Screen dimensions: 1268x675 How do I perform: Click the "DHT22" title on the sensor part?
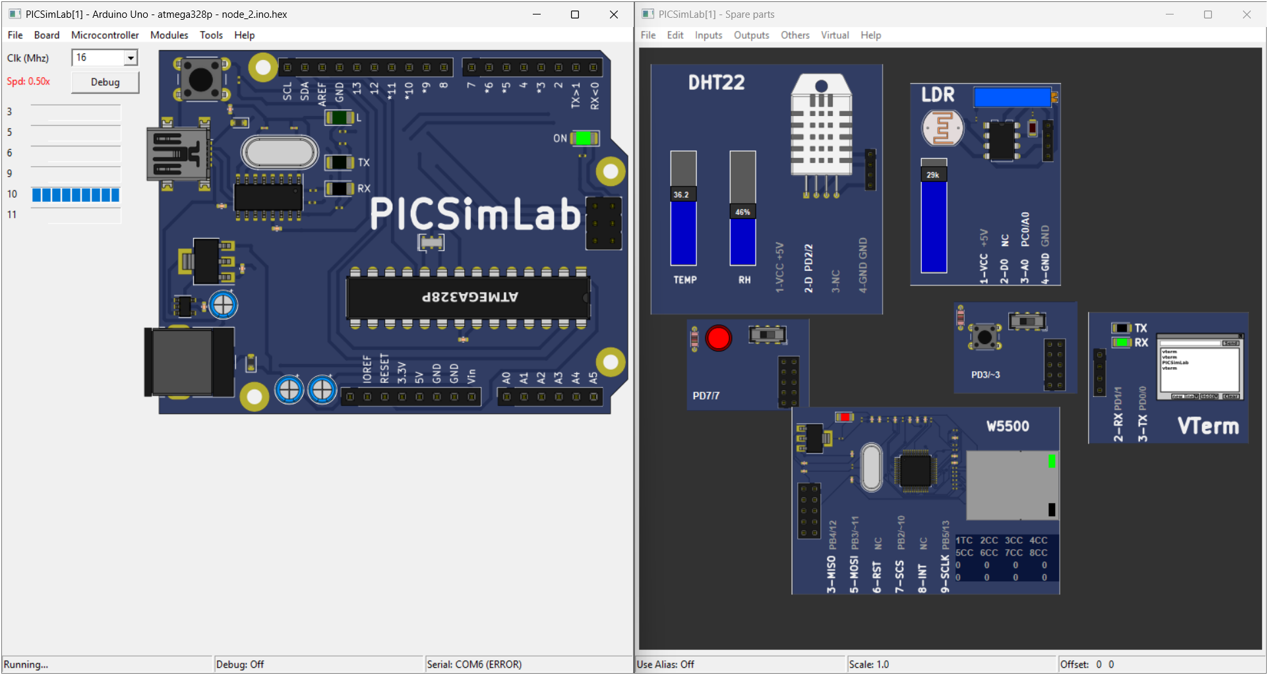click(x=717, y=82)
